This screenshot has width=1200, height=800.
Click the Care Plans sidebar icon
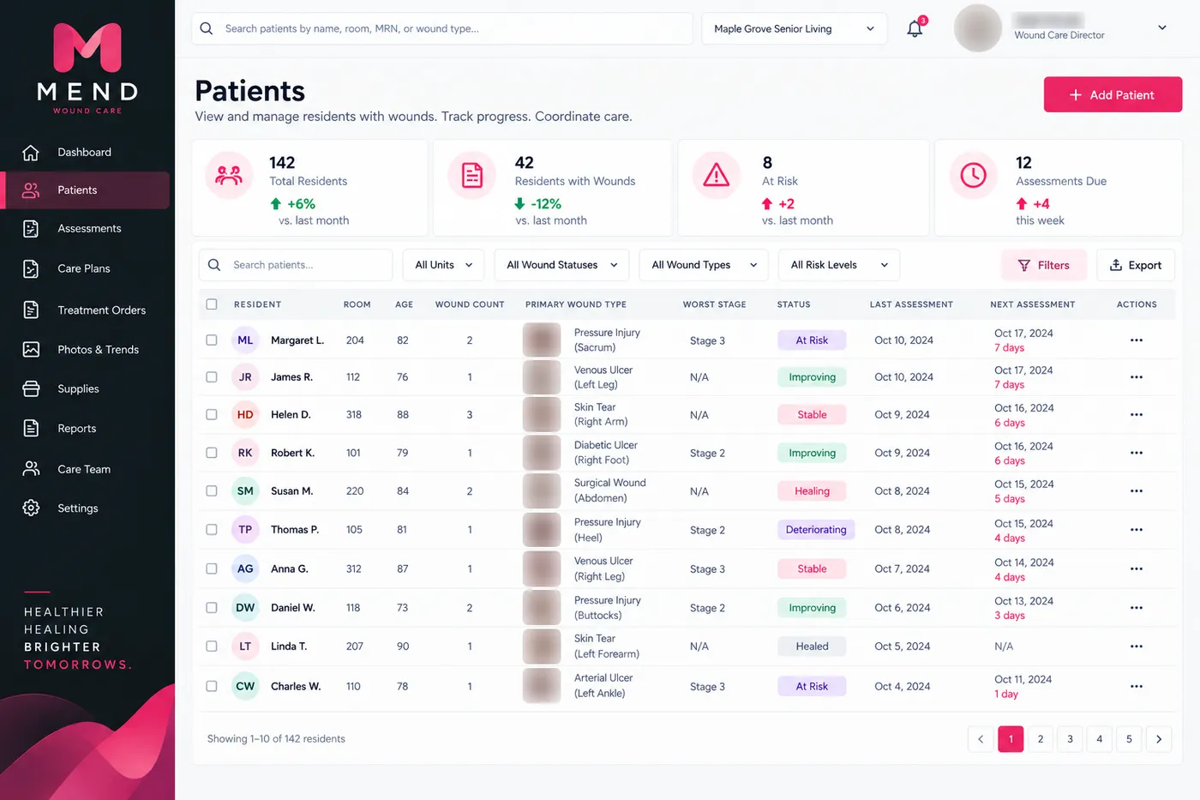point(31,268)
